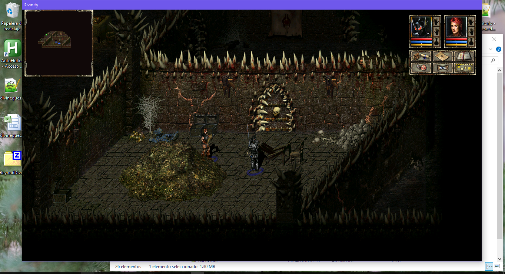Screen dimensions: 505x274
Task: Click the scroll-down arrow in File Explorer
Action: (499, 259)
